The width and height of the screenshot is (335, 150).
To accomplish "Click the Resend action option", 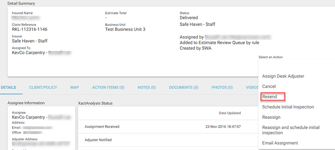I will (269, 97).
